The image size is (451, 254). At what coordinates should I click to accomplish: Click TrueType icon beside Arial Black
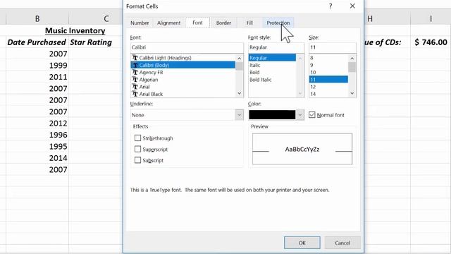(x=135, y=94)
